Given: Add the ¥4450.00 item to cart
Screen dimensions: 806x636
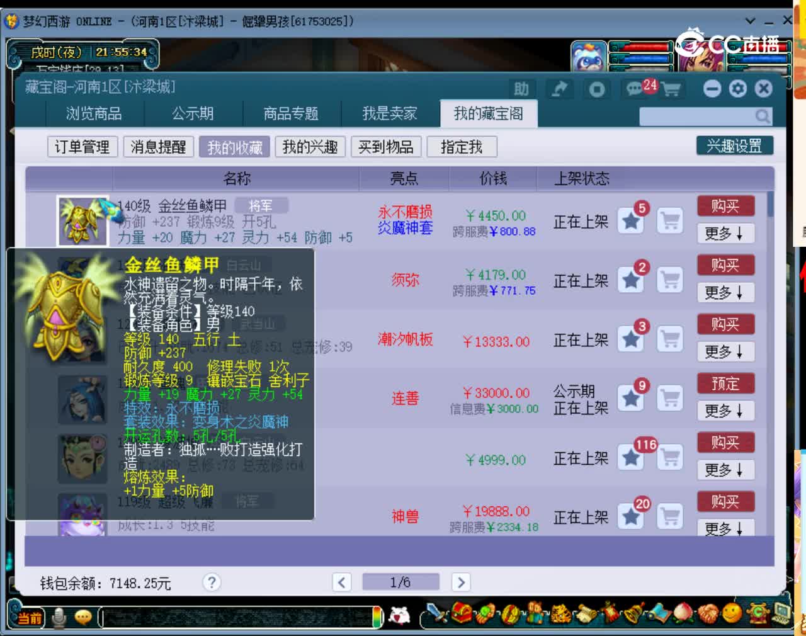Looking at the screenshot, I should (x=671, y=221).
